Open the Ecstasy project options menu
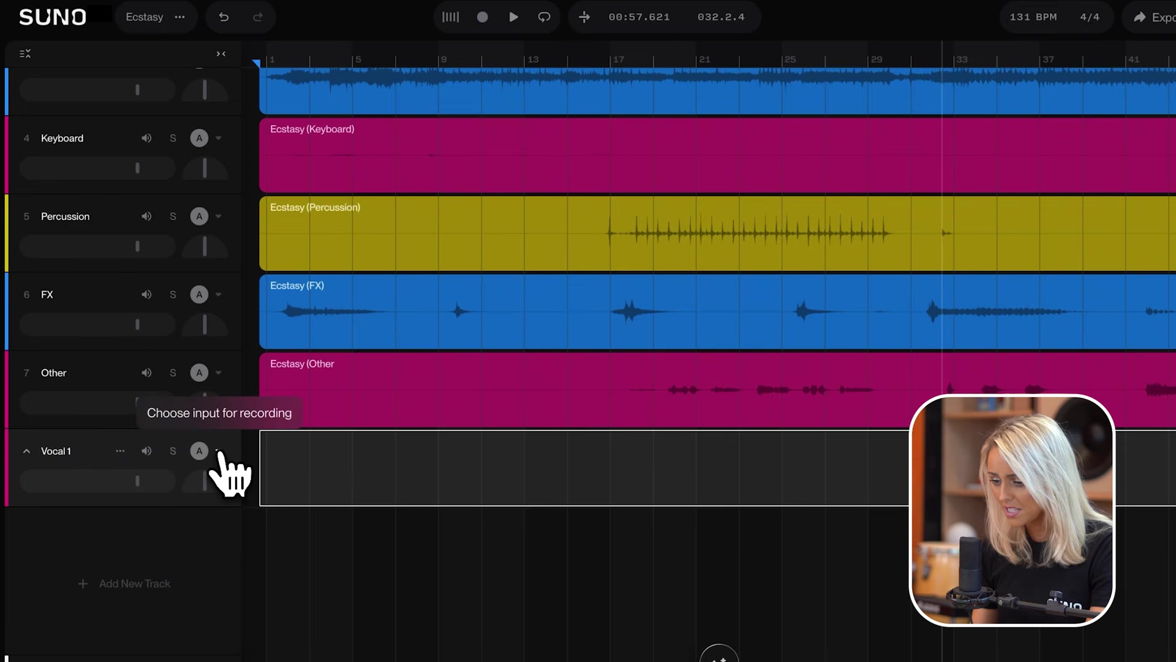Screen dimensions: 1176x662 click(x=179, y=17)
